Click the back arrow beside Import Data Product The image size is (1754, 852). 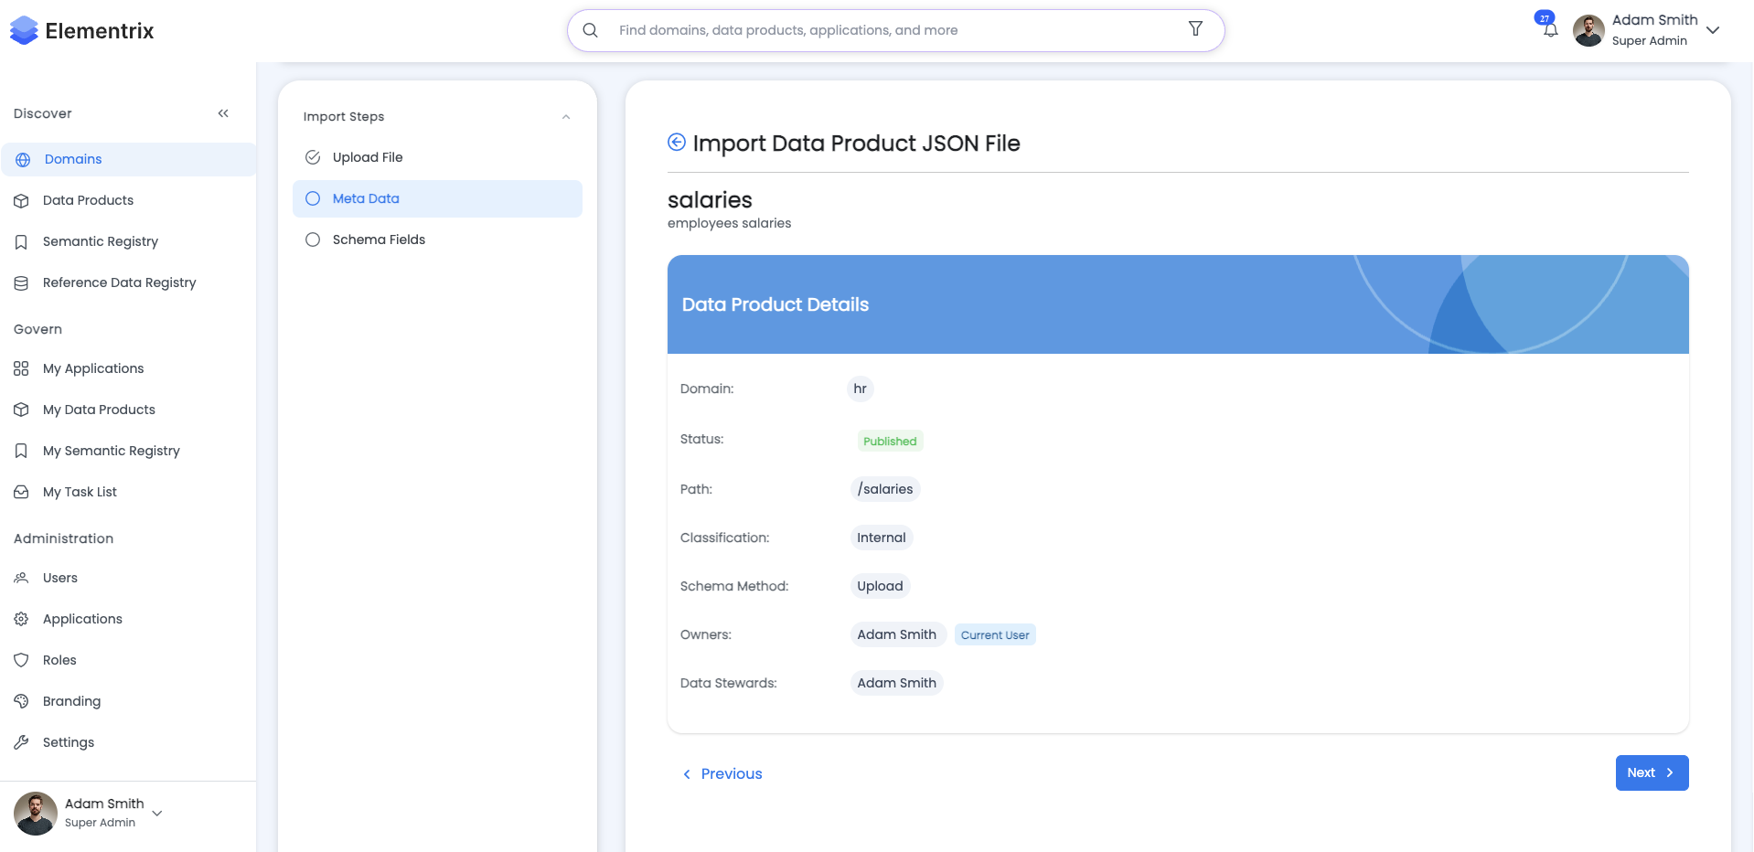pyautogui.click(x=677, y=142)
